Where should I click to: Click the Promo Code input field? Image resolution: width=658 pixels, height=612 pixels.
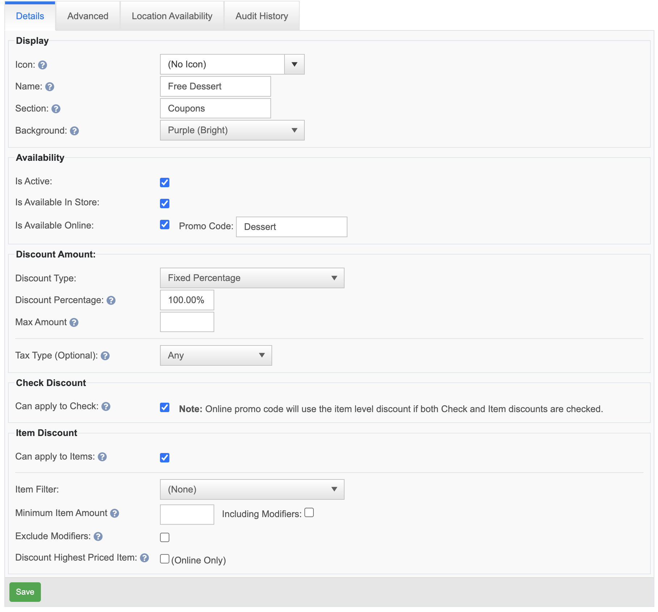click(x=291, y=227)
